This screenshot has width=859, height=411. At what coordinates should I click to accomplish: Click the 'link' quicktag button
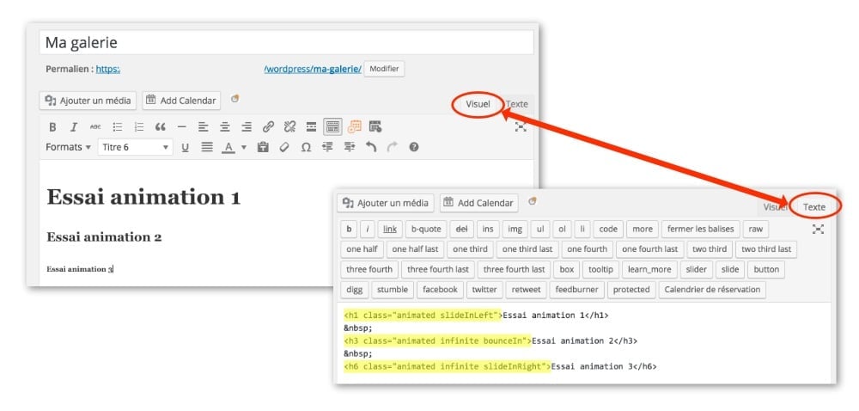pyautogui.click(x=390, y=229)
